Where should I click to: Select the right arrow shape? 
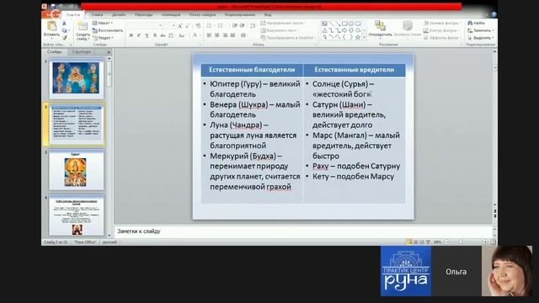coord(344,30)
